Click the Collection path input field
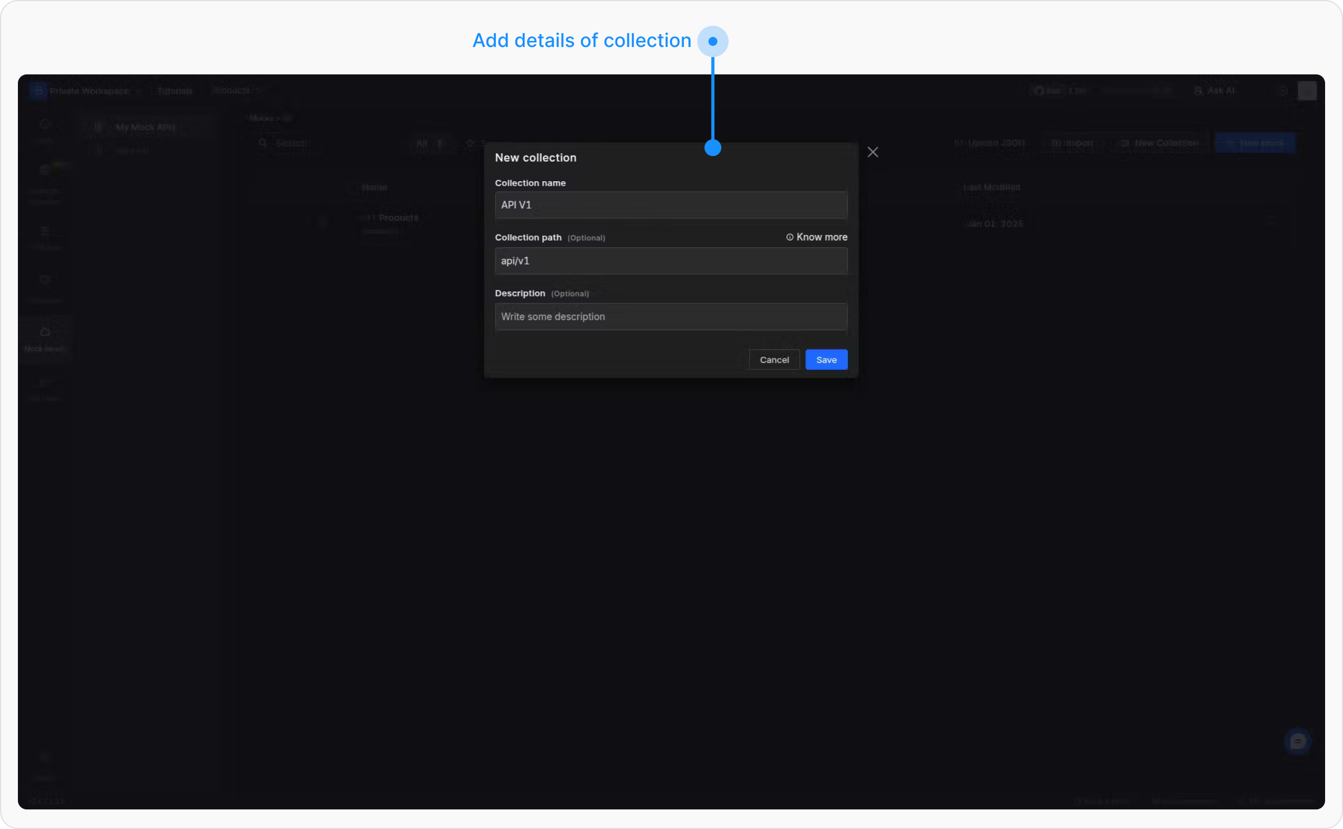 (x=670, y=261)
